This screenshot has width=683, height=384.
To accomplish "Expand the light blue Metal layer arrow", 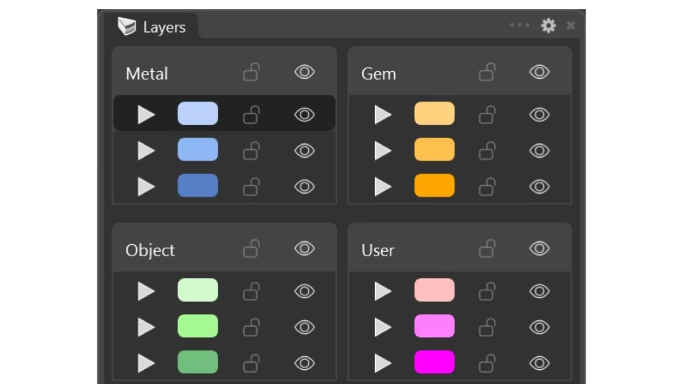I will 146,114.
